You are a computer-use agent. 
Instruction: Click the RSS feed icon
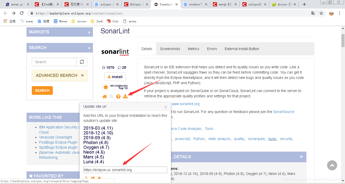[111, 96]
